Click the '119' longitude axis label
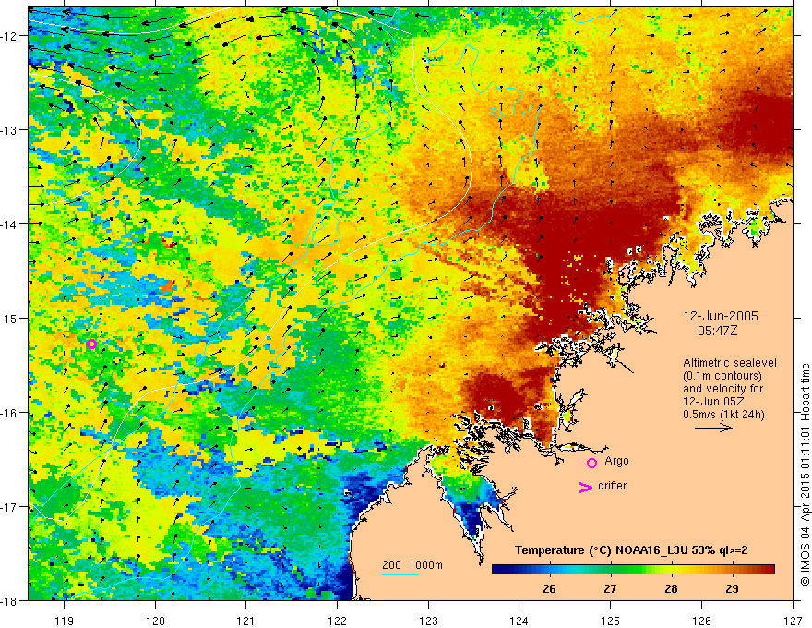This screenshot has height=628, width=812. tap(65, 622)
